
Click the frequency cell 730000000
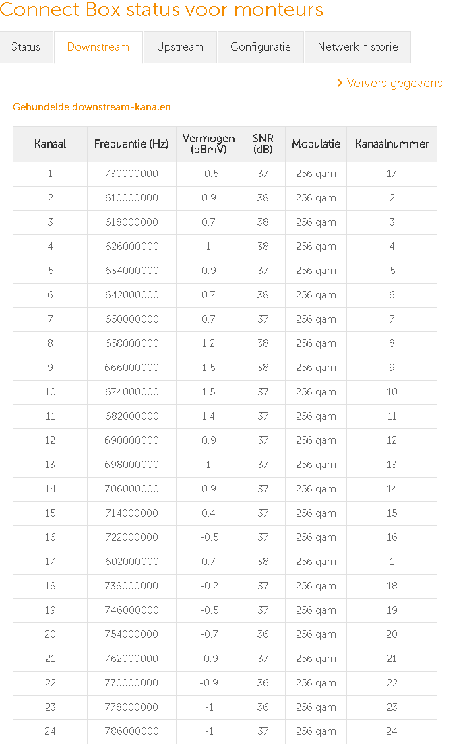pyautogui.click(x=131, y=174)
